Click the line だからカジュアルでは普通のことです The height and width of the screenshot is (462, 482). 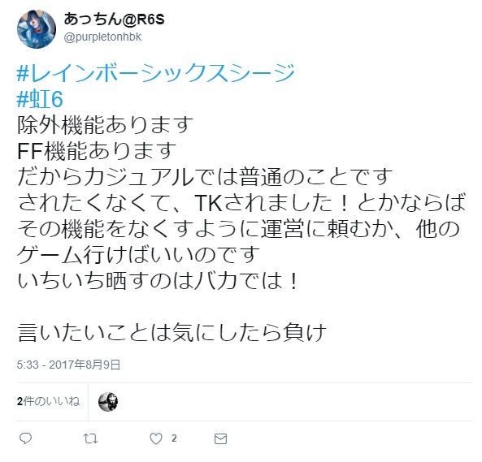tap(205, 177)
